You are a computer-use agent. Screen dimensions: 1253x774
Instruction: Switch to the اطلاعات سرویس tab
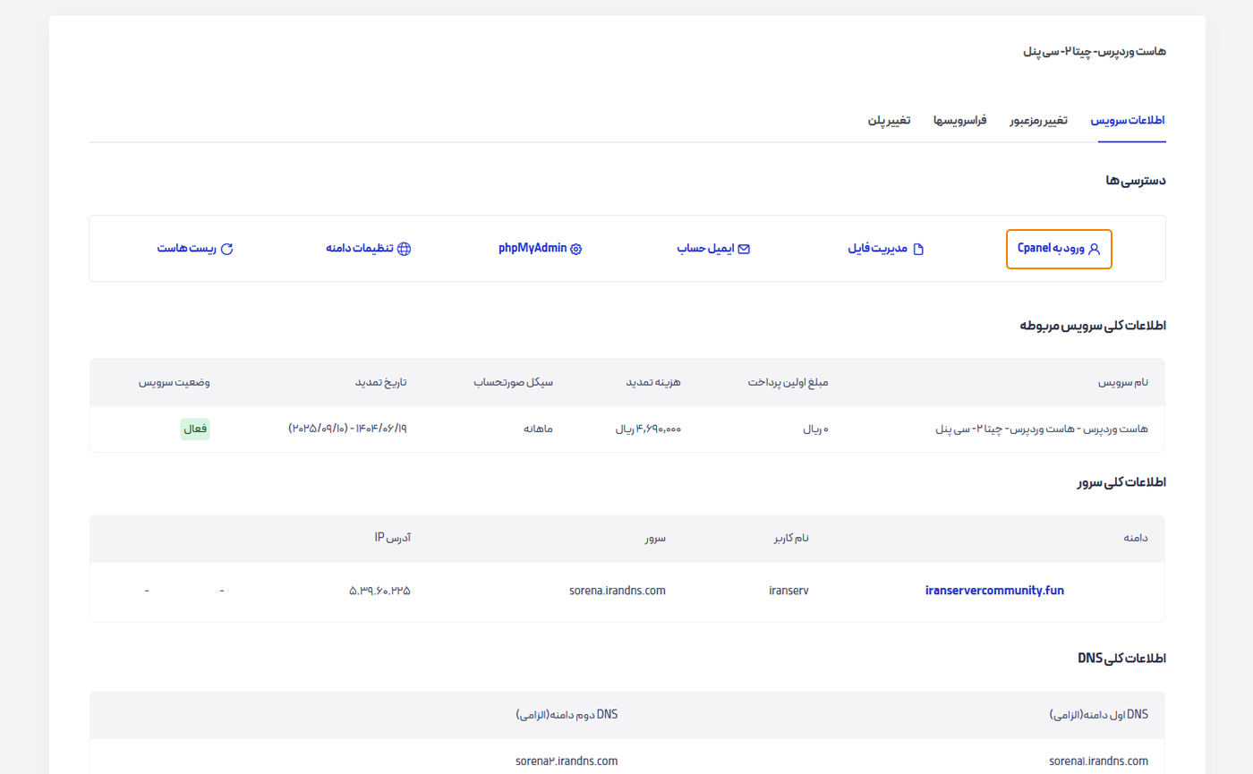coord(1127,120)
